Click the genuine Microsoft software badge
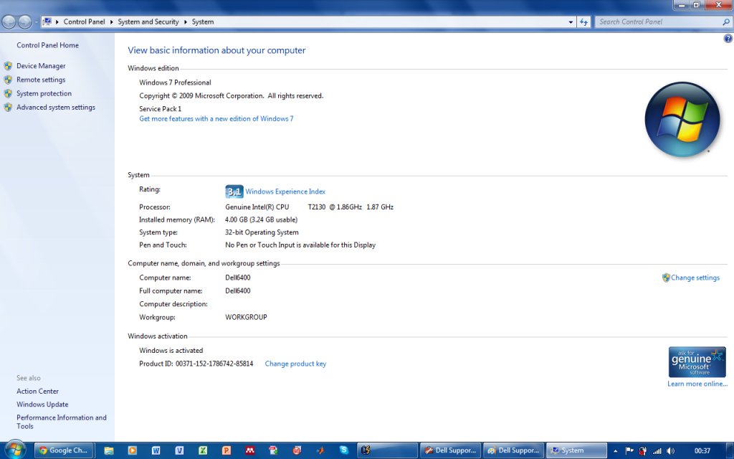Screen dimensions: 734x459 [x=697, y=362]
